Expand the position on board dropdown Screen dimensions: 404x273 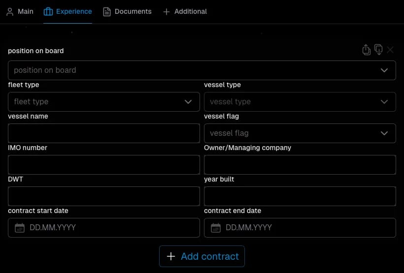tap(202, 70)
